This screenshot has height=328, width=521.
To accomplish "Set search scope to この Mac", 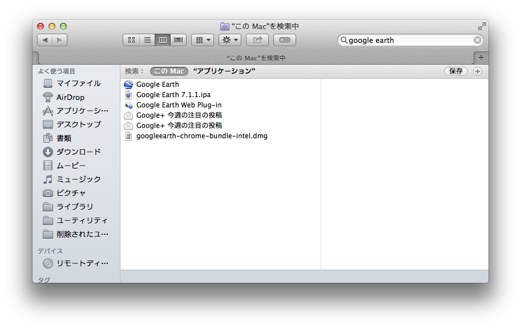I will click(169, 71).
